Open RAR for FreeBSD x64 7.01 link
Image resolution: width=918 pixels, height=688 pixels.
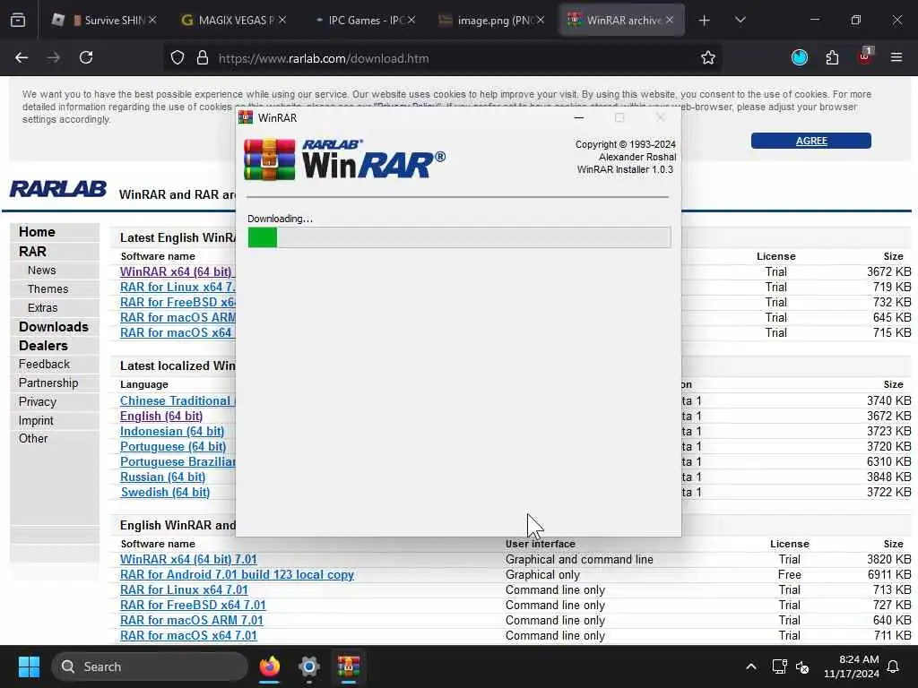[x=193, y=605]
